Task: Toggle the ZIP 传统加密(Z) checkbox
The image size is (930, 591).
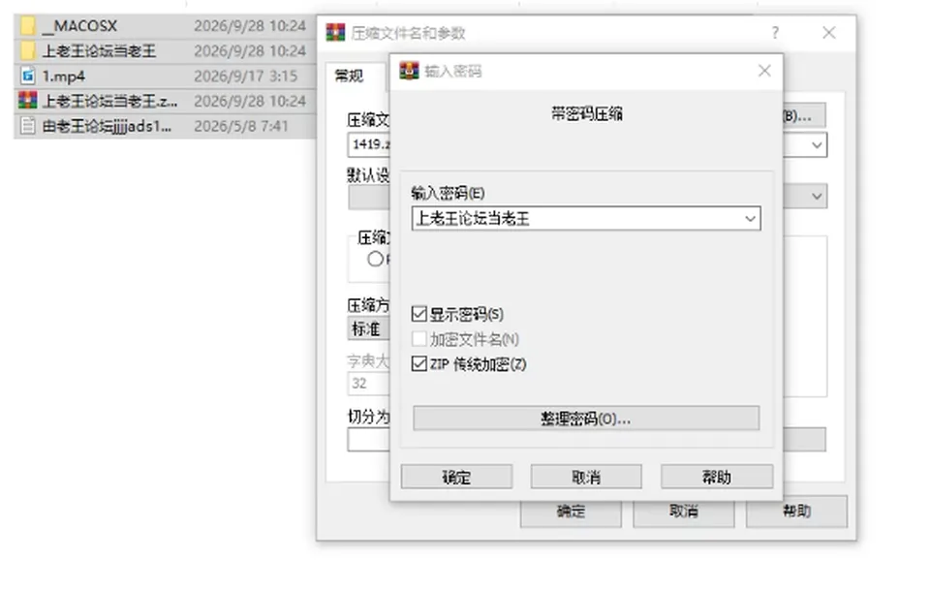Action: [419, 363]
